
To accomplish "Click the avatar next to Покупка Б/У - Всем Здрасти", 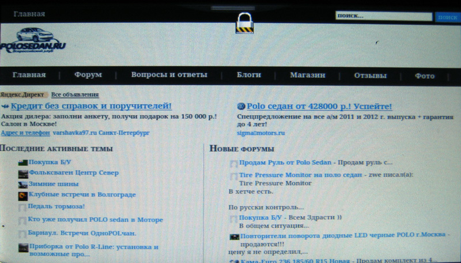I will (234, 219).
